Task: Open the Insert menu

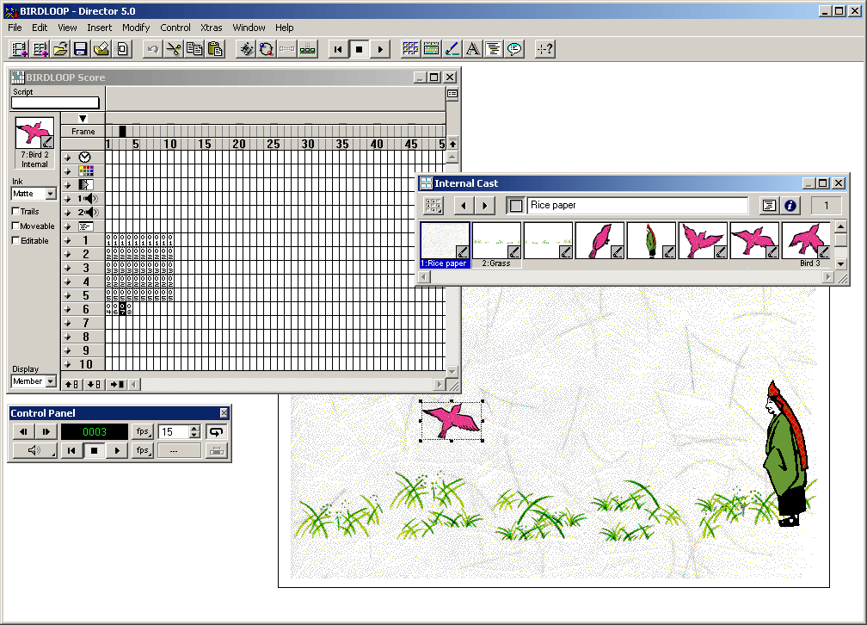Action: point(100,28)
